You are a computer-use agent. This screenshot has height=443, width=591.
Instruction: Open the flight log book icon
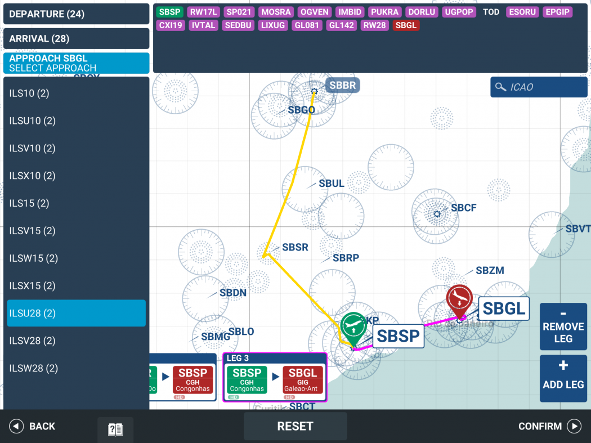115,429
